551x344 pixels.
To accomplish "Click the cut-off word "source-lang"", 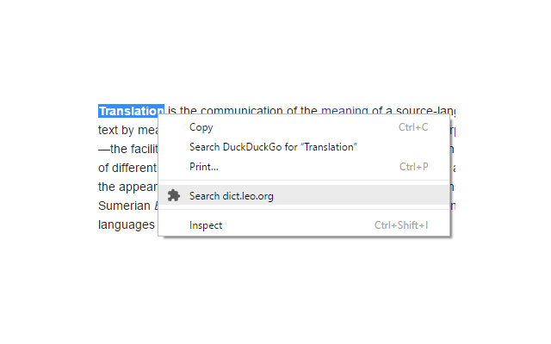I will point(426,110).
